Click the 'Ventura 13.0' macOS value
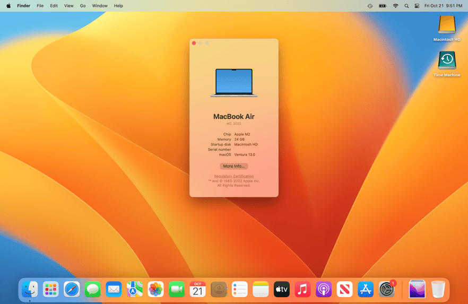468x304 pixels. coord(245,154)
